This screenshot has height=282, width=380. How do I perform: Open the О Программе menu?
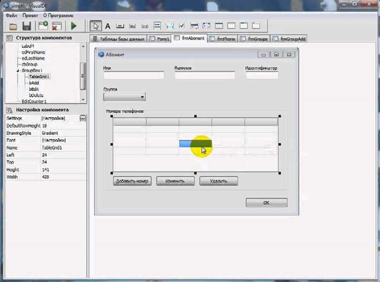pos(58,15)
